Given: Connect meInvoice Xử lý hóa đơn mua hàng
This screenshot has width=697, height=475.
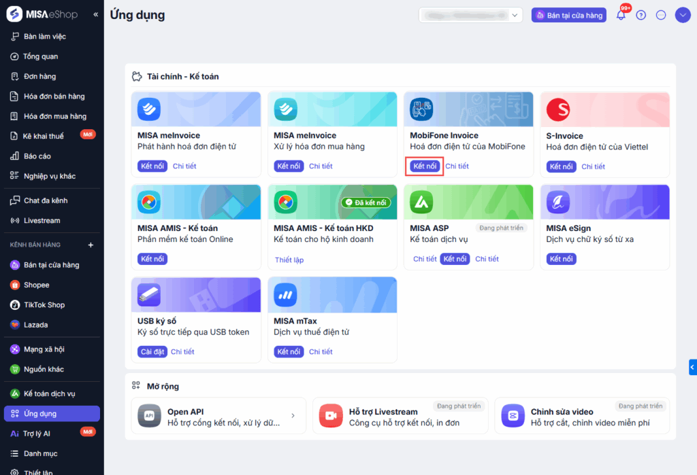Looking at the screenshot, I should 289,166.
